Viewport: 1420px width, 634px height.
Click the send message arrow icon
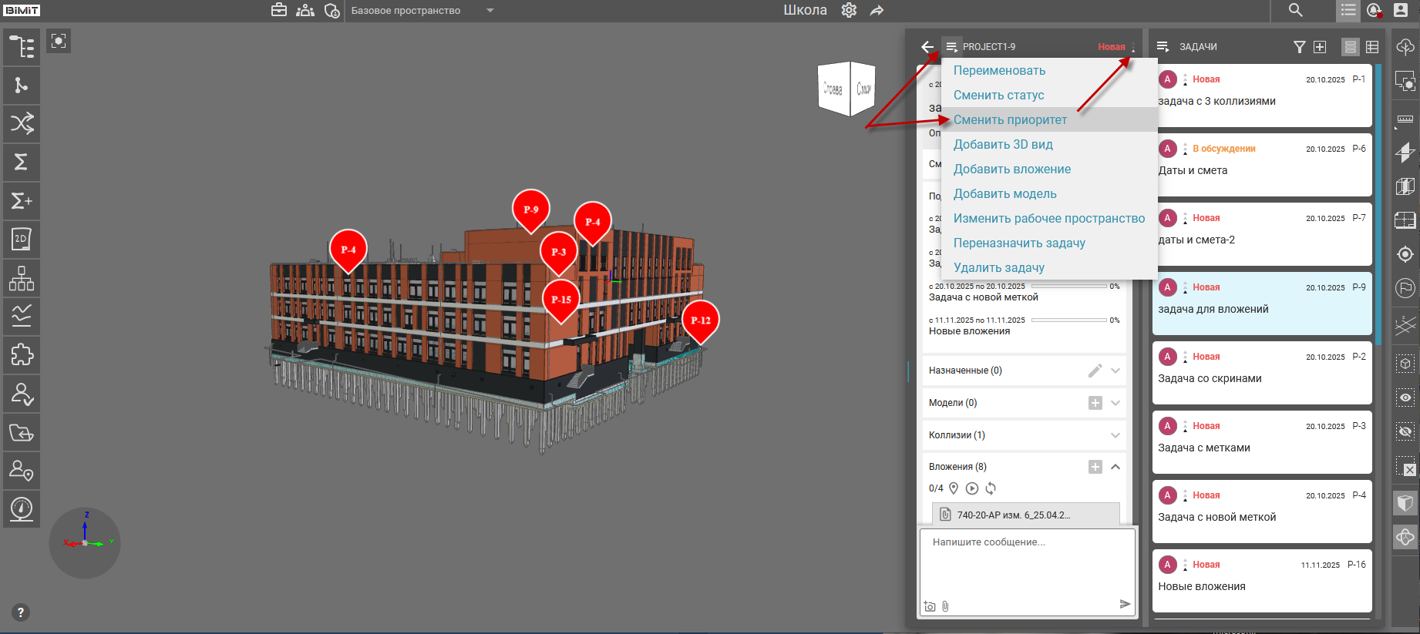(1125, 604)
